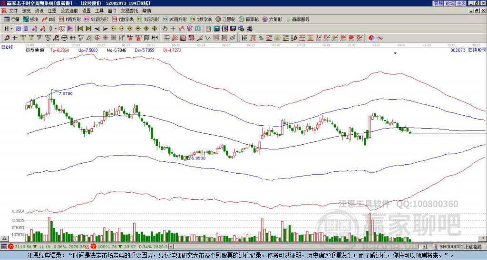Click the yin-yang taiji icon
This screenshot has width=487, height=260.
tap(371, 38)
